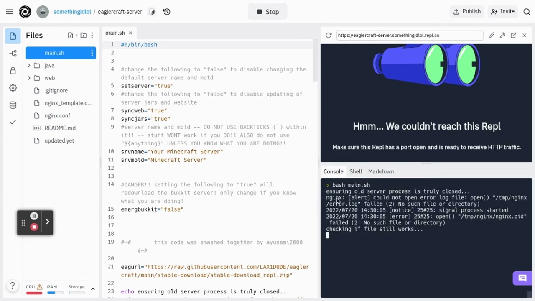This screenshot has height=301, width=535.
Task: Expand the resource usage panel chevron
Action: point(93,289)
